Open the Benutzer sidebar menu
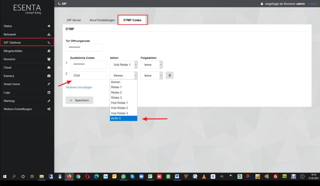 (27, 59)
